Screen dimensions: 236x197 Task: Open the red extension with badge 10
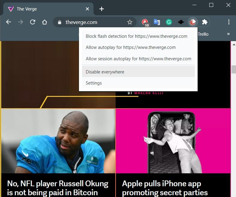(x=145, y=22)
